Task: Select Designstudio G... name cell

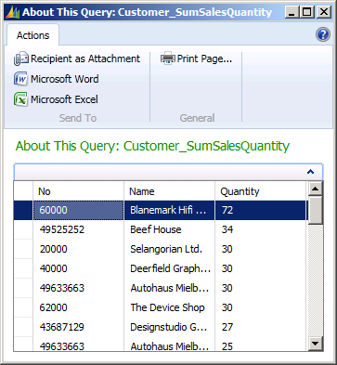Action: tap(169, 327)
